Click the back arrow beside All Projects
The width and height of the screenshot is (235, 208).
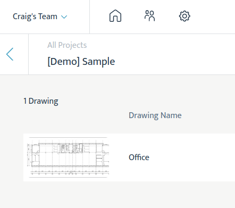click(10, 54)
